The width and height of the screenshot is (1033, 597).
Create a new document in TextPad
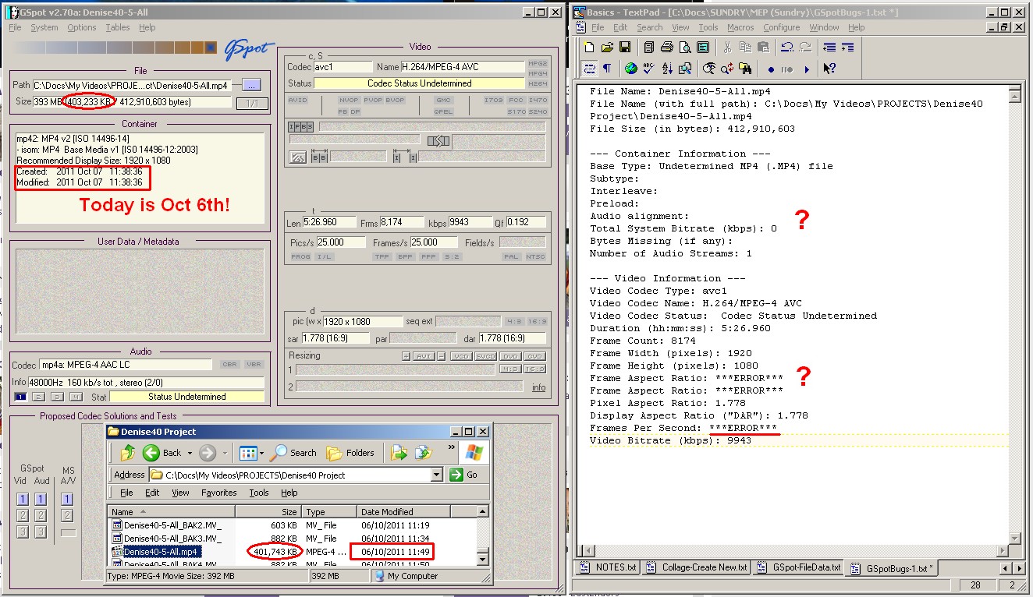tap(591, 48)
